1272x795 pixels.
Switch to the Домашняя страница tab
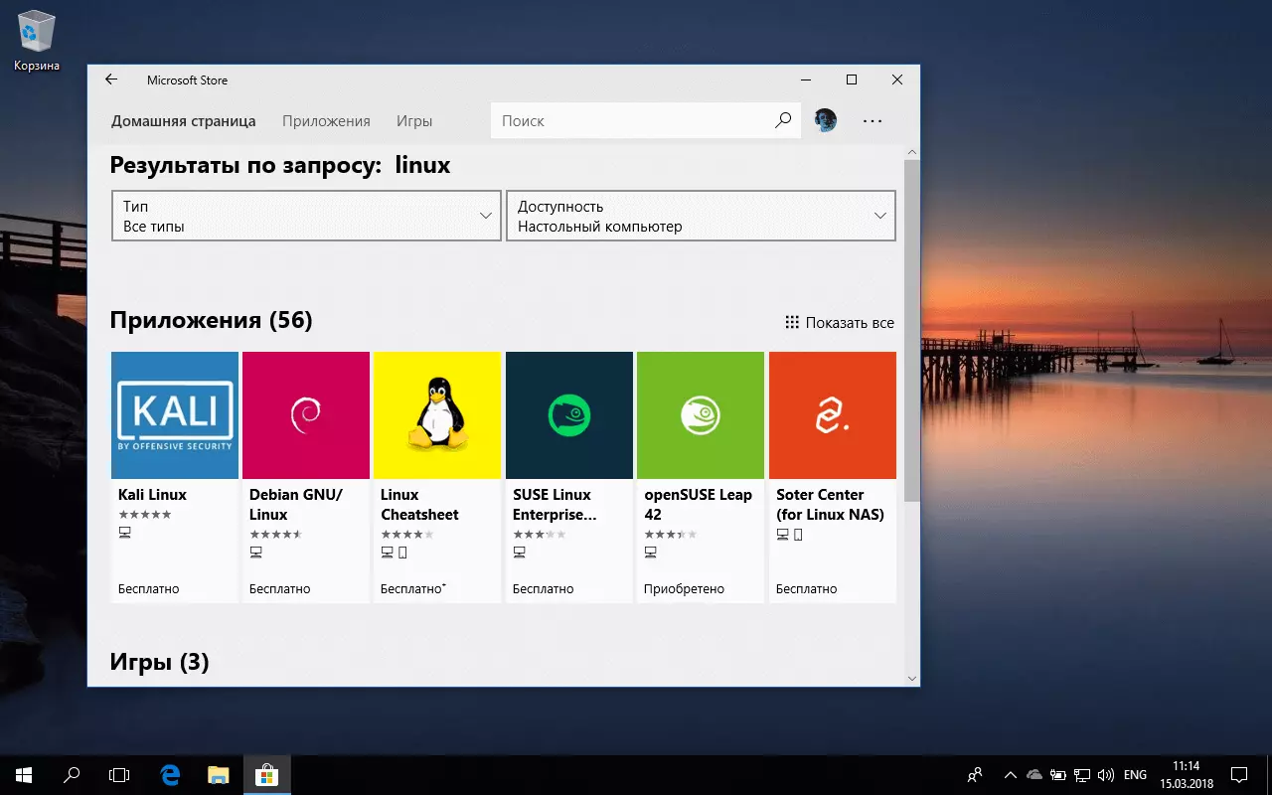(183, 121)
